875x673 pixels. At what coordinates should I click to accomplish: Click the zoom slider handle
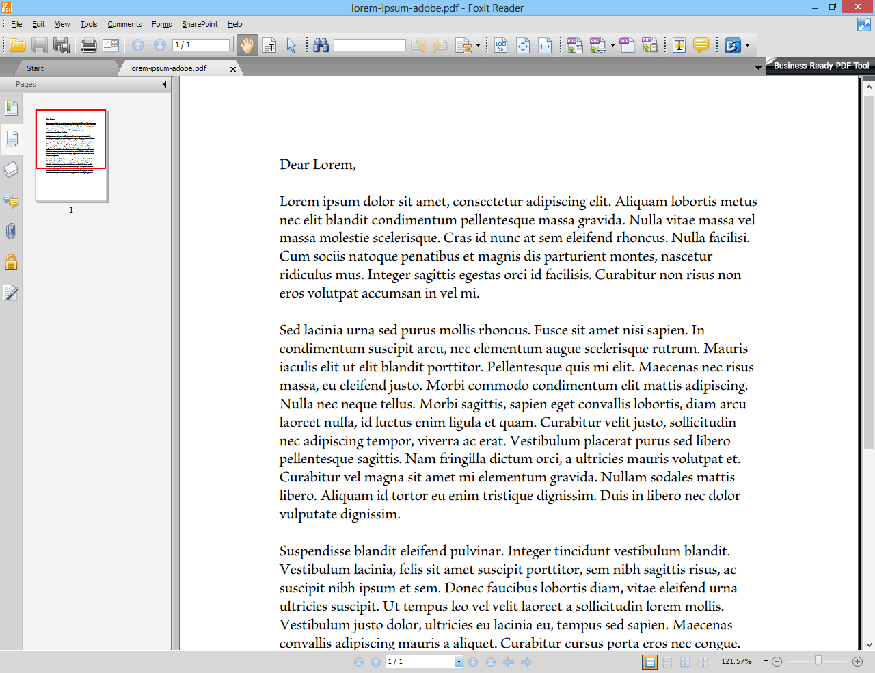point(818,661)
